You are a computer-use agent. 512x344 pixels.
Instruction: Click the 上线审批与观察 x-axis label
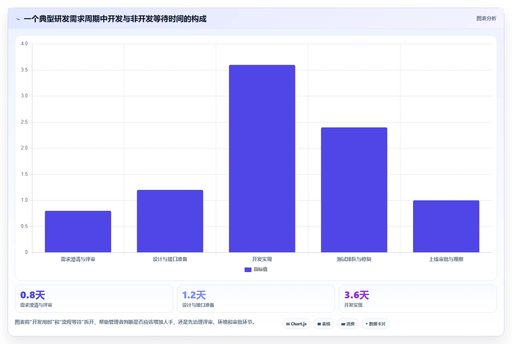point(446,259)
